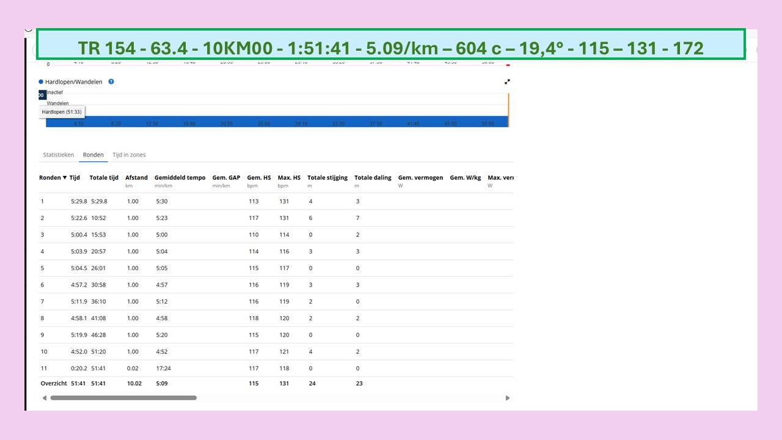Click lap time 5:00.4
Image resolution: width=782 pixels, height=440 pixels.
point(79,235)
